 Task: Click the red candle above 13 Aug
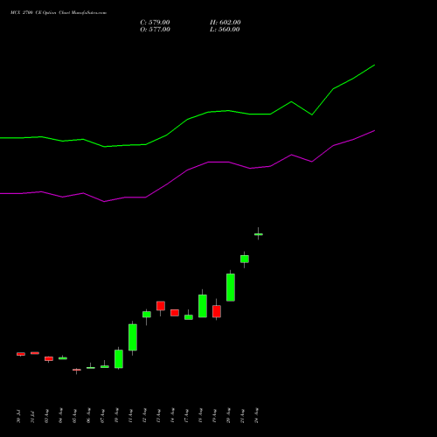coord(161,306)
